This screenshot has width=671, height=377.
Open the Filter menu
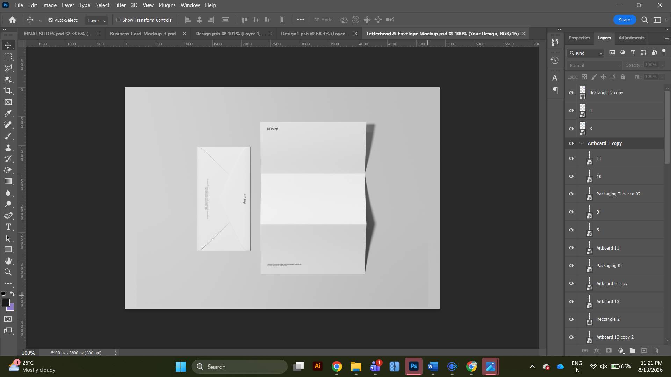[x=120, y=5]
